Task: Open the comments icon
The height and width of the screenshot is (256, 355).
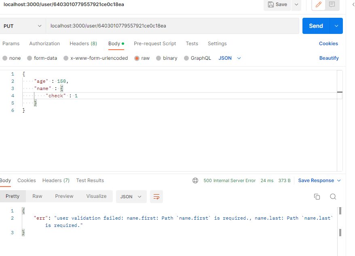Action: click(x=332, y=4)
